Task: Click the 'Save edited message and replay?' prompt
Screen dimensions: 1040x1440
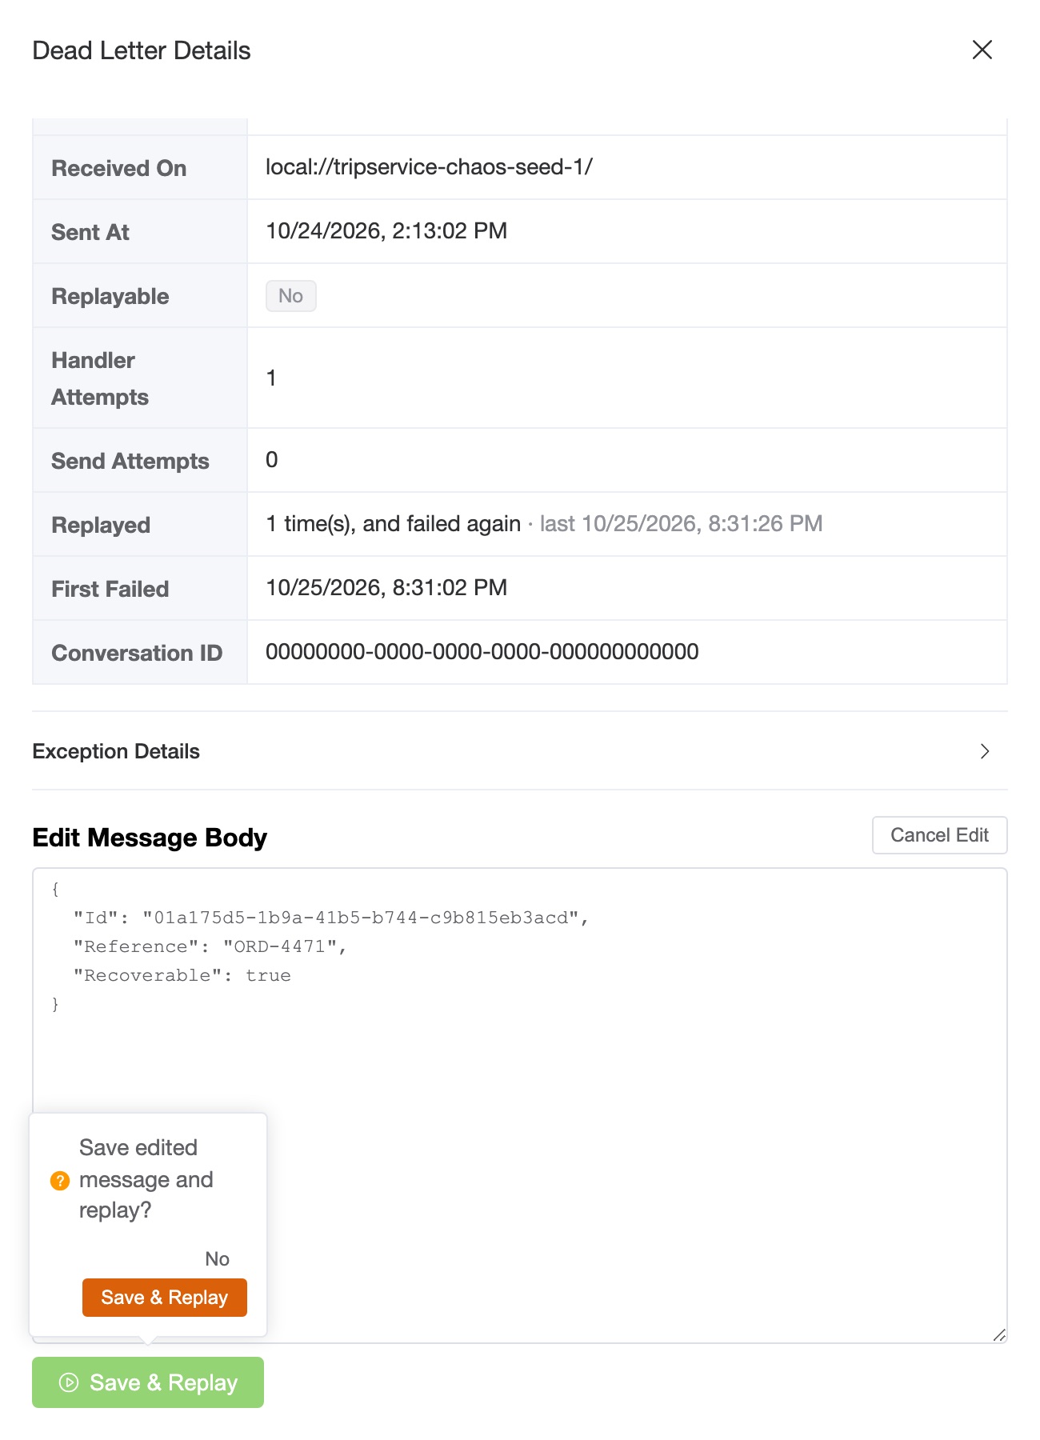Action: (x=146, y=1179)
